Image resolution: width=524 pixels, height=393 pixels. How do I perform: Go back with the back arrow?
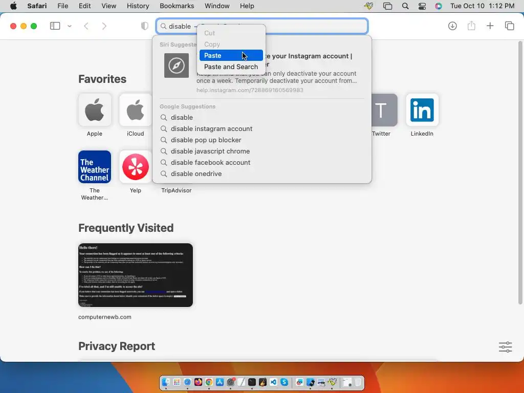coord(86,26)
